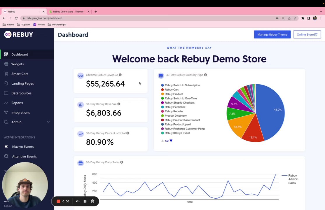
Task: Click 30-Day Rebuy Revenue info icon
Action: coord(119,104)
